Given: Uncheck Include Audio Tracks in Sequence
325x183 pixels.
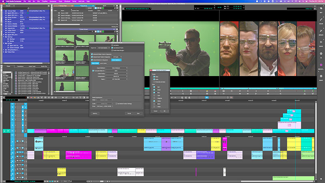Looking at the screenshot, I should pyautogui.click(x=92, y=57).
